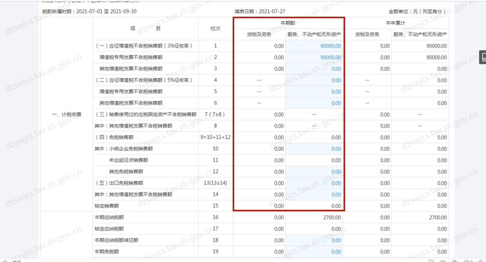Click the screen capture icon in the bottom toolbar

click(431, 260)
